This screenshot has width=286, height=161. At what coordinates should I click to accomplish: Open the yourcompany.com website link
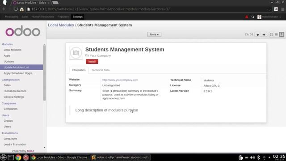pyautogui.click(x=120, y=80)
